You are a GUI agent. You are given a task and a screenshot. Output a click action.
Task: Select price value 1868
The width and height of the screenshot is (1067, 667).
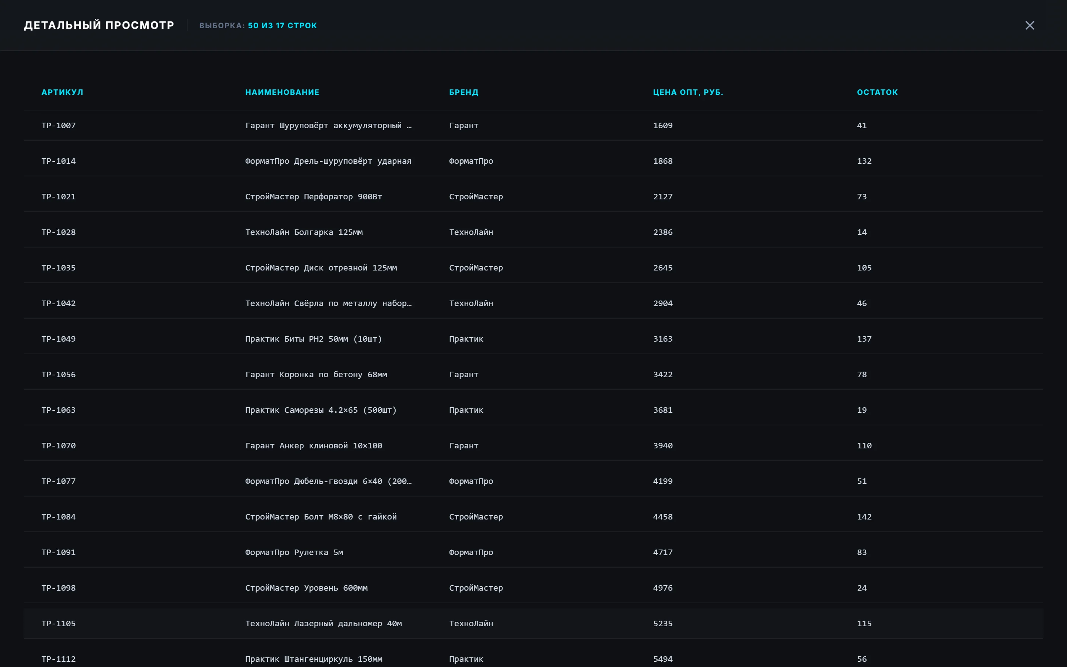[663, 161]
